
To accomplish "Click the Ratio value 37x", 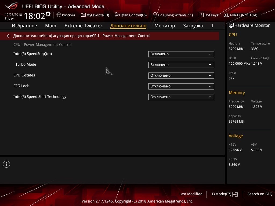I will (x=231, y=78).
